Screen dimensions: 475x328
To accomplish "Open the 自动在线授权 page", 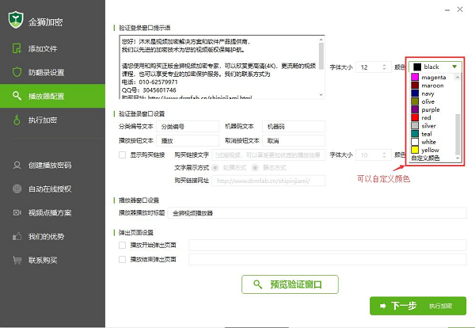I will click(x=52, y=189).
